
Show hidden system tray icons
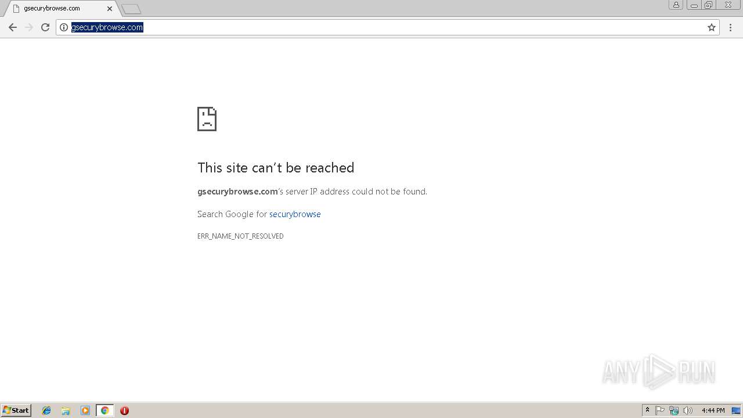tap(647, 410)
